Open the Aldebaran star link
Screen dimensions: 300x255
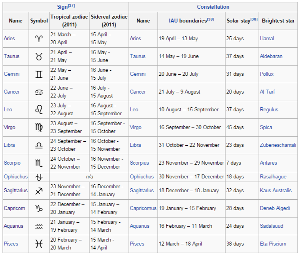[271, 56]
